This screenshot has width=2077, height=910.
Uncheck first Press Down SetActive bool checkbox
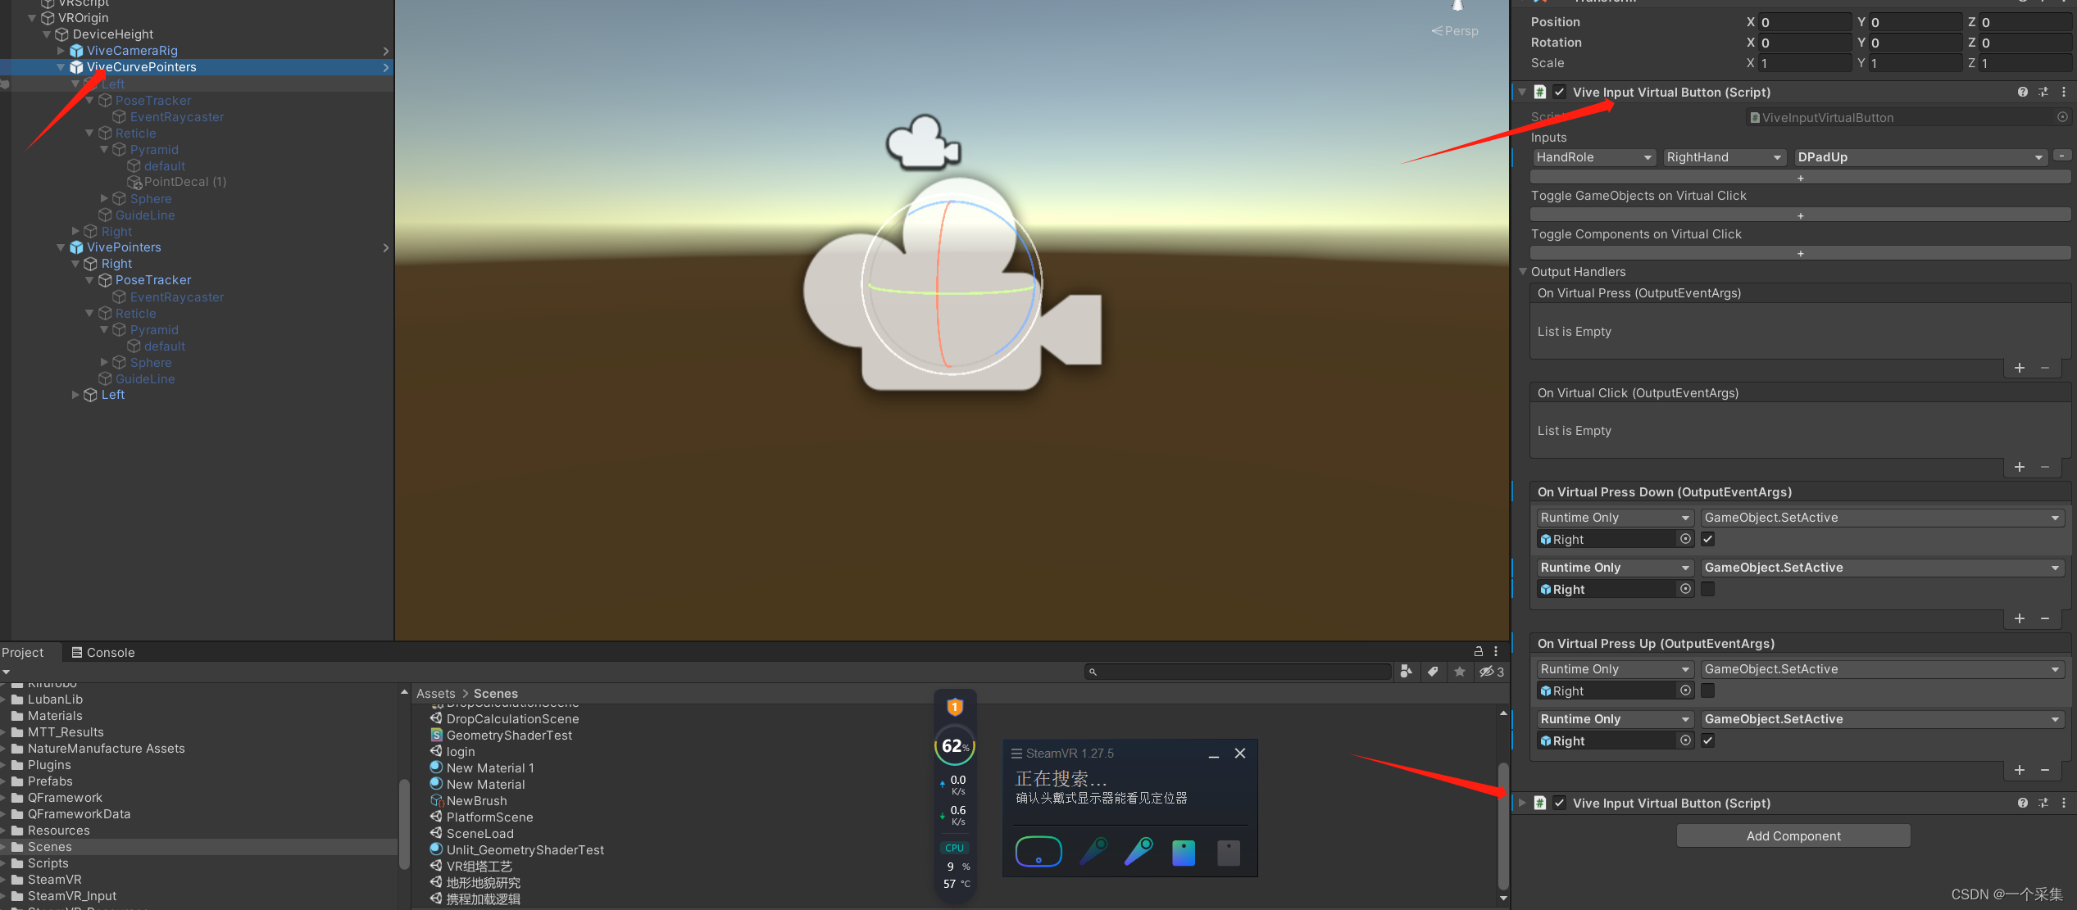(x=1708, y=539)
